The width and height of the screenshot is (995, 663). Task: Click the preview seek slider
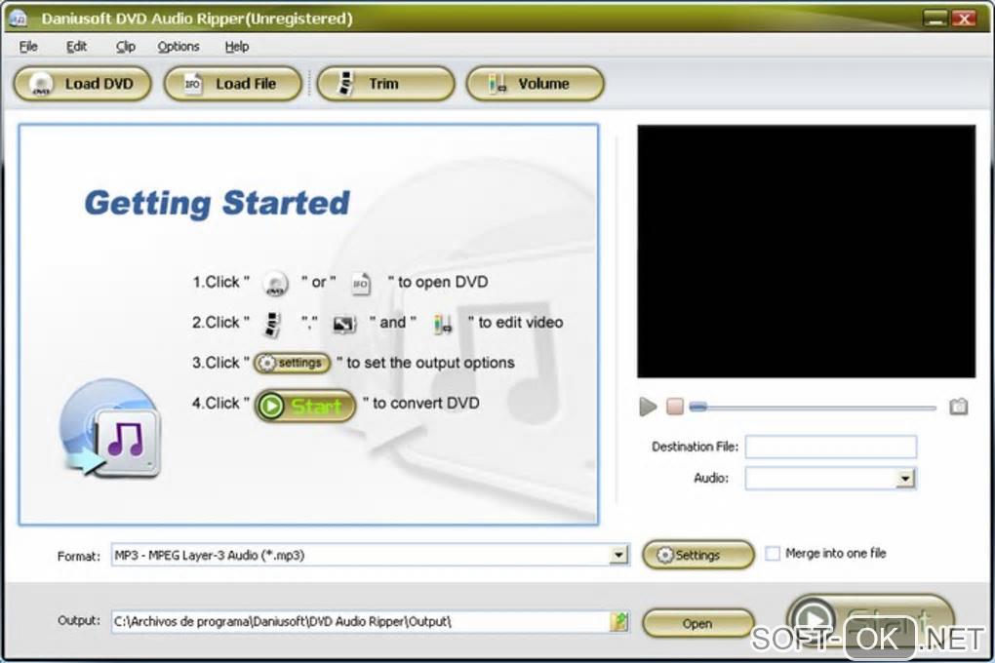[x=813, y=408]
